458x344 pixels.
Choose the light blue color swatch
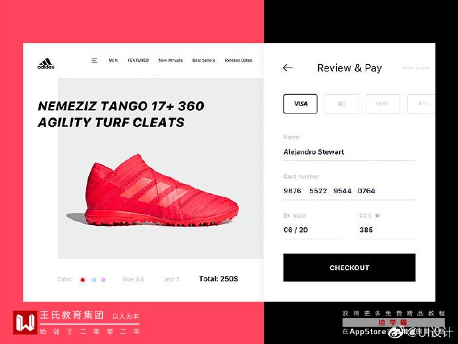tap(94, 280)
